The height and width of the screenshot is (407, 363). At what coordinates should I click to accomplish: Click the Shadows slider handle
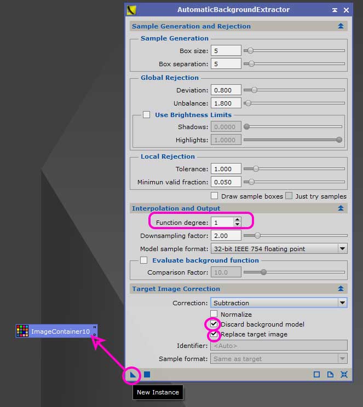point(246,127)
